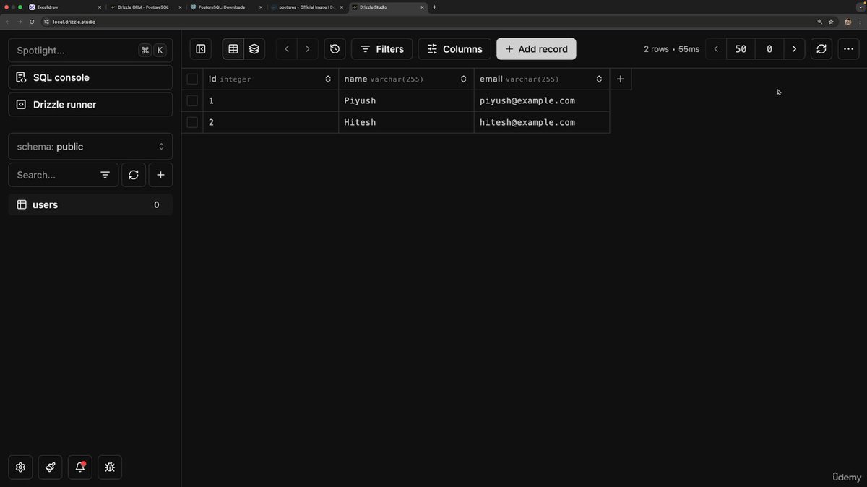Select the users table

tap(90, 204)
